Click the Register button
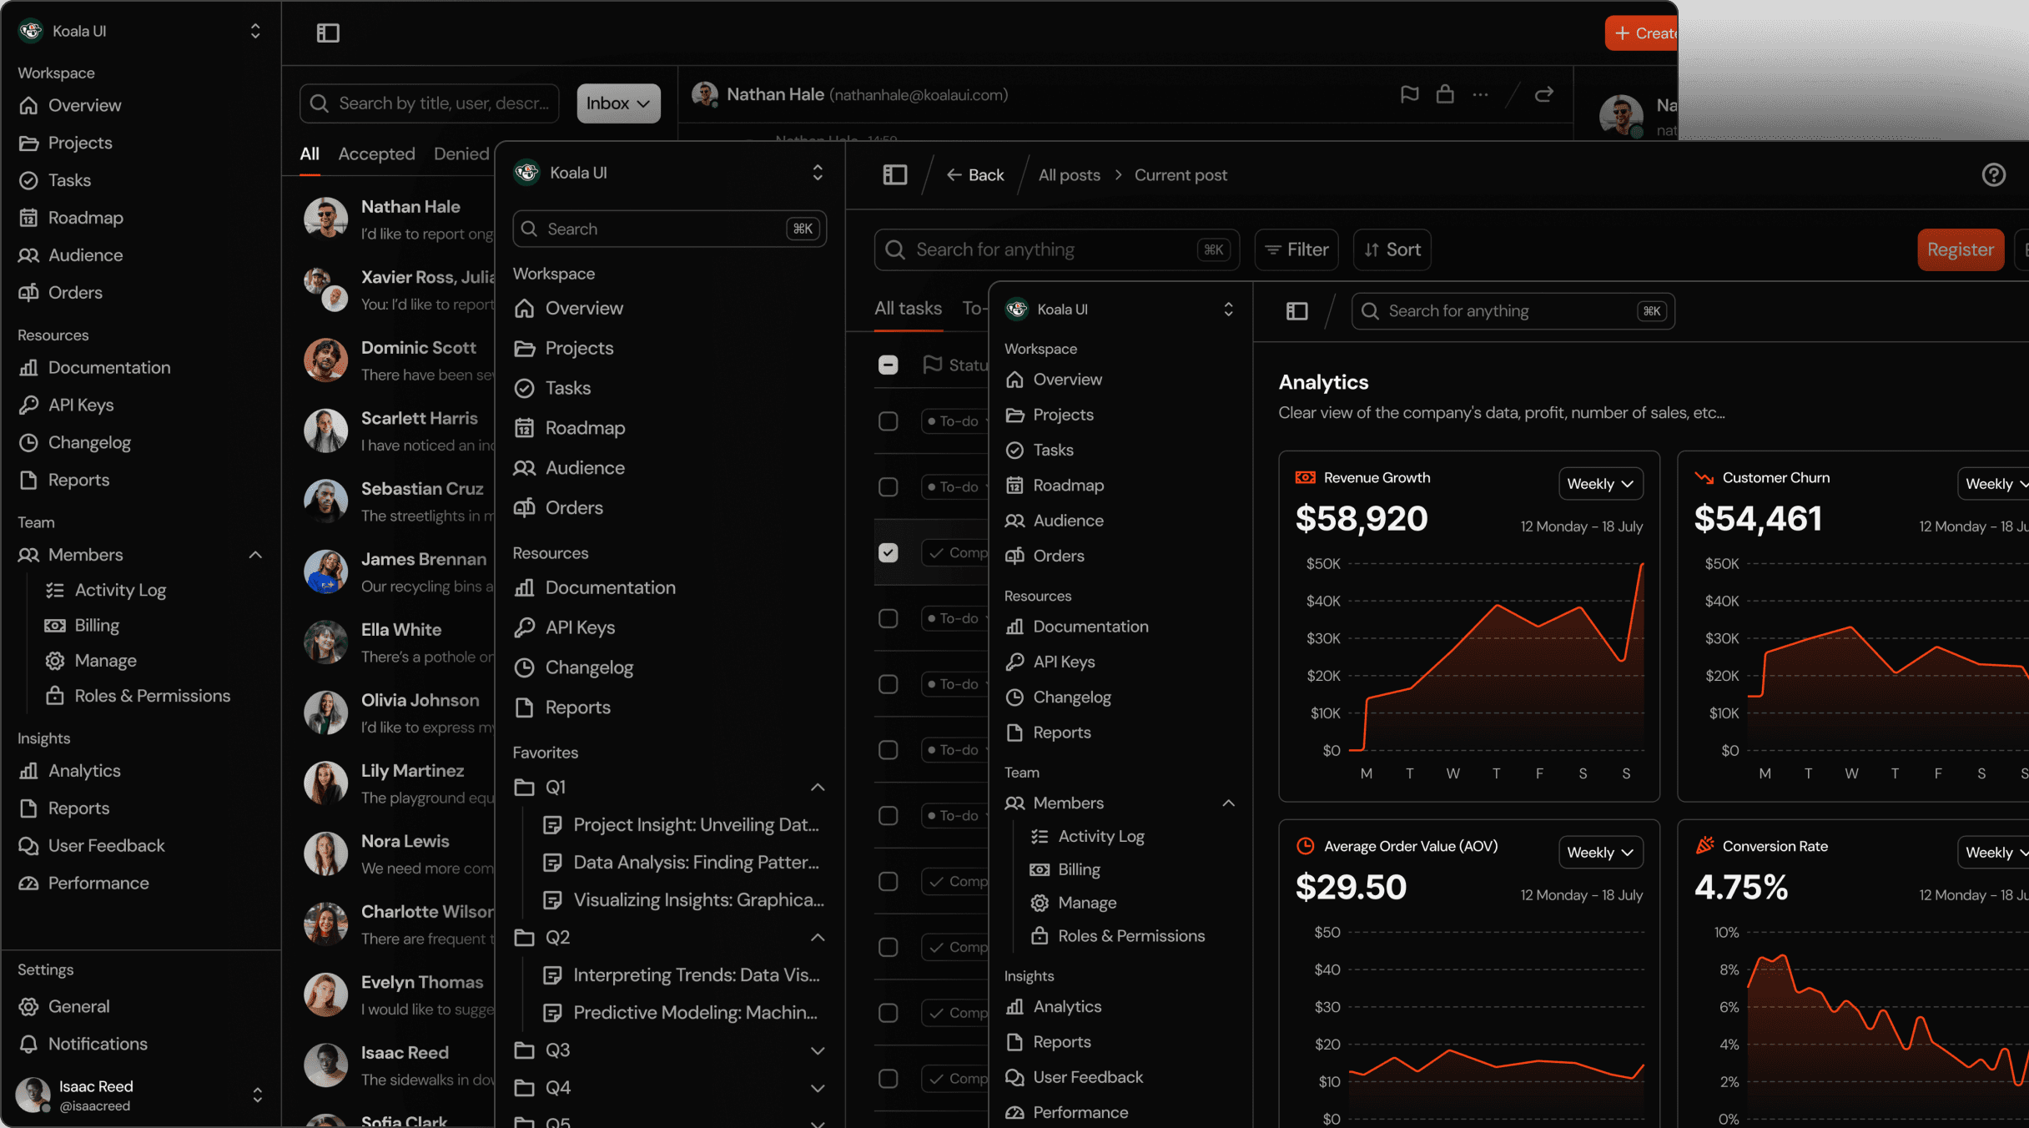 [x=1961, y=249]
